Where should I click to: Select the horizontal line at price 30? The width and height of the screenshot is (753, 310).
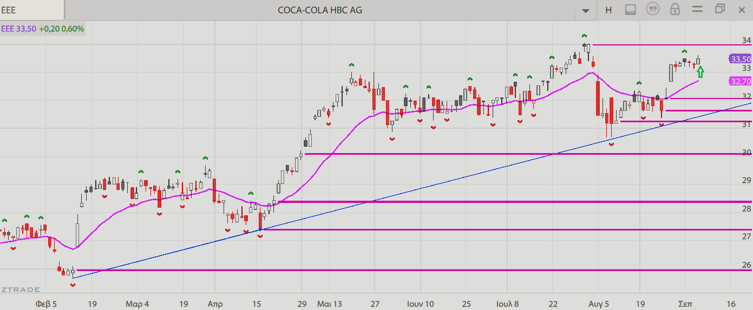[x=528, y=154]
